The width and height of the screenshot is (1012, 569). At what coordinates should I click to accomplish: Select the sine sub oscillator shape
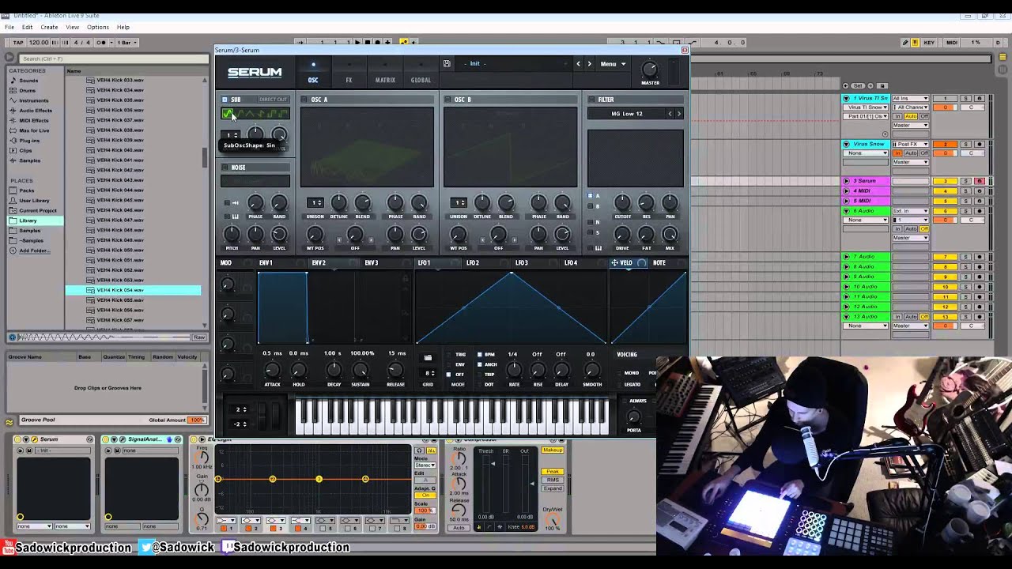click(x=228, y=114)
